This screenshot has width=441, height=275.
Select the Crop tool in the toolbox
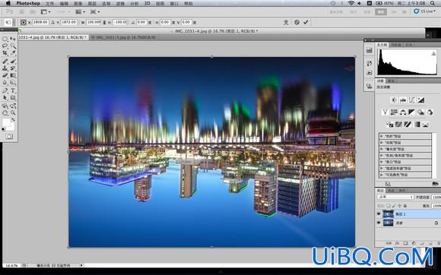point(5,53)
